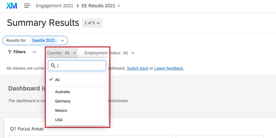Expand the Filters chevron
The height and width of the screenshot is (138, 276).
coord(34,52)
